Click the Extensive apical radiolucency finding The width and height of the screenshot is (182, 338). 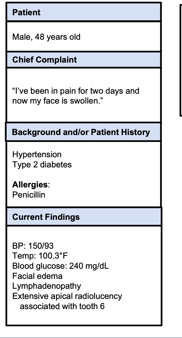coord(67,296)
